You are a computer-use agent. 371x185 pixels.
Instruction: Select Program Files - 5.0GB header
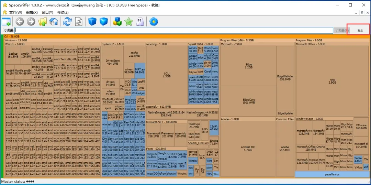332,40
